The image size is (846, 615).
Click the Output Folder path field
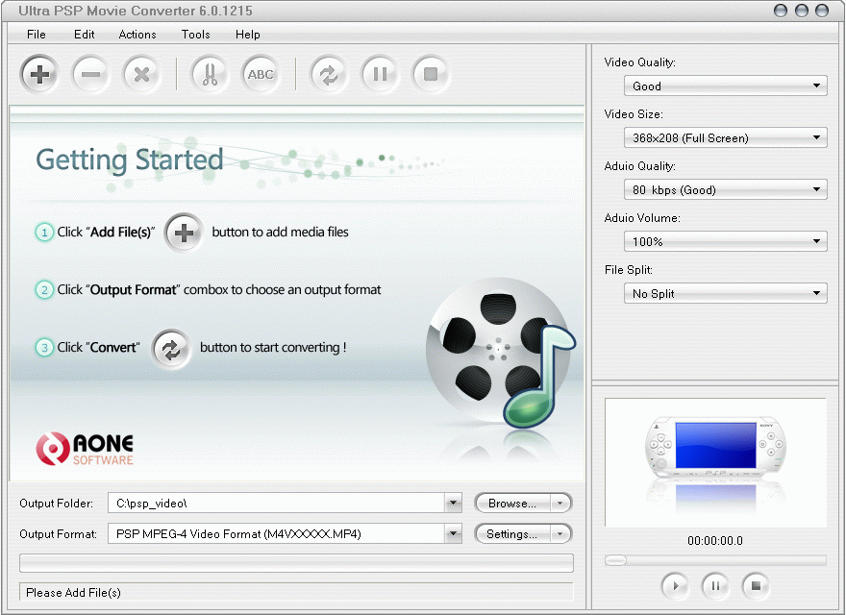point(277,503)
